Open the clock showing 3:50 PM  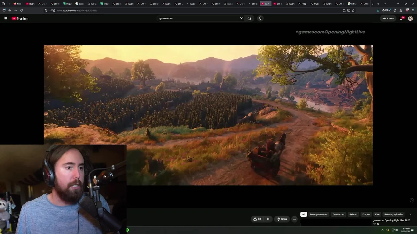point(406,230)
